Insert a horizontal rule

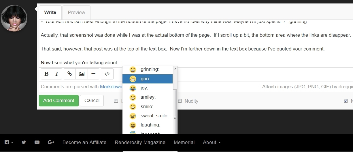coord(93,74)
